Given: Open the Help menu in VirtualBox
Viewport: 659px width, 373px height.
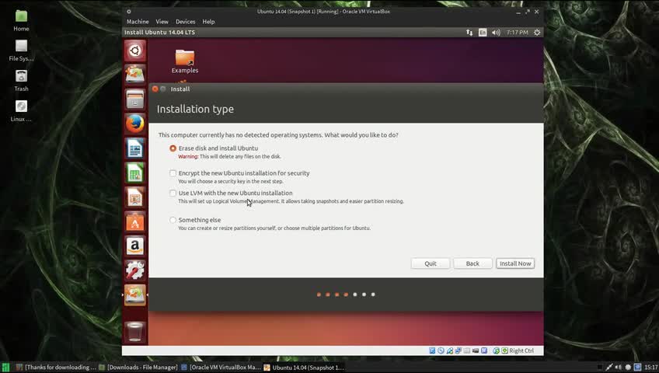Looking at the screenshot, I should click(x=208, y=22).
